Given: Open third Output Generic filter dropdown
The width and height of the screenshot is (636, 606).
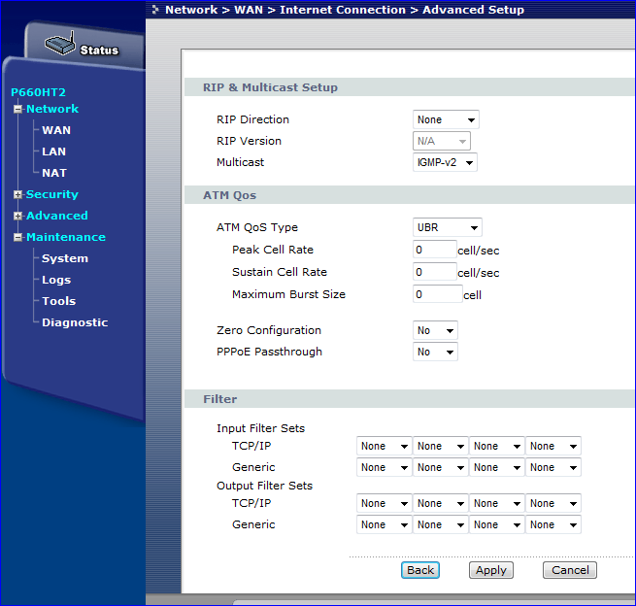Looking at the screenshot, I should pyautogui.click(x=497, y=524).
